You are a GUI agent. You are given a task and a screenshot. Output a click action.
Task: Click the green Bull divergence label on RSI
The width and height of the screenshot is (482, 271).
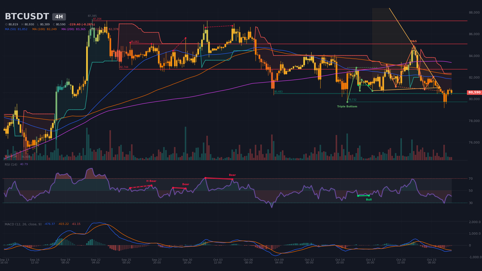pyautogui.click(x=369, y=200)
